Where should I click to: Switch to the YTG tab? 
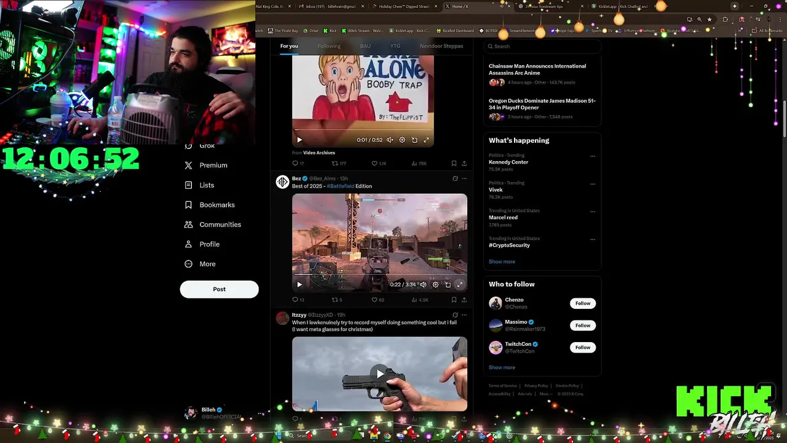click(395, 46)
